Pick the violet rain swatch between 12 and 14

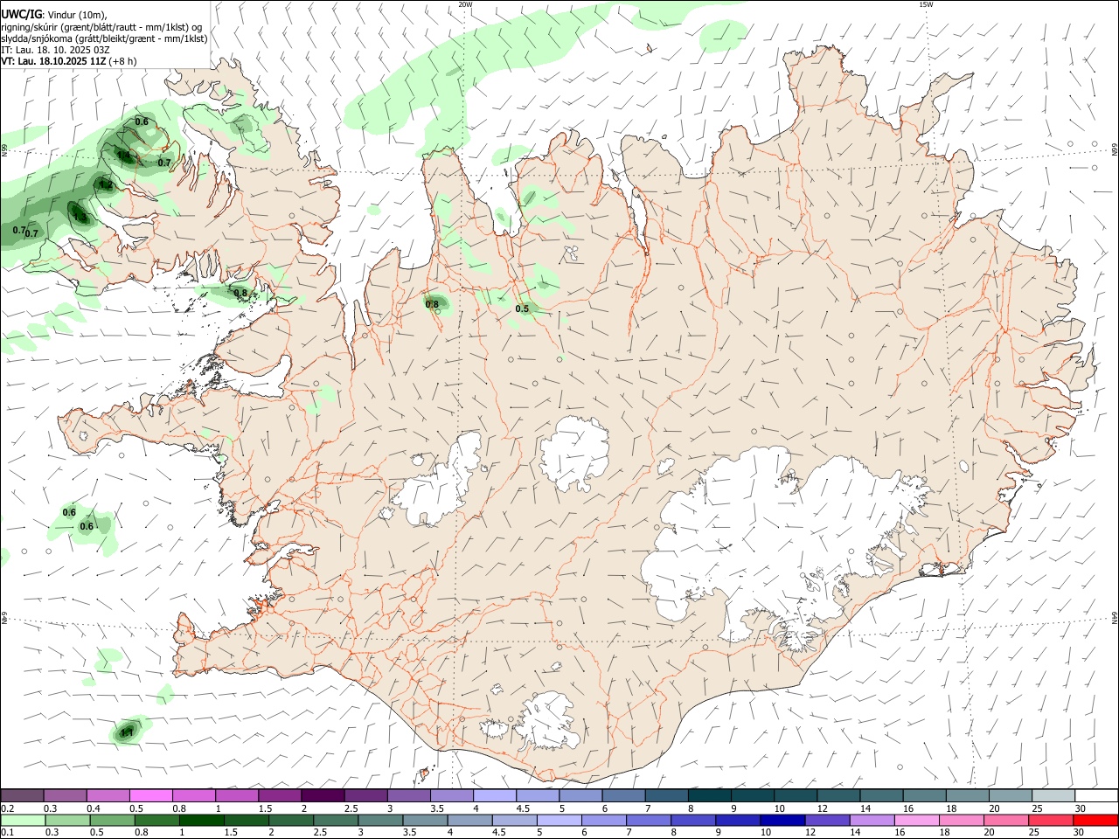click(x=828, y=821)
